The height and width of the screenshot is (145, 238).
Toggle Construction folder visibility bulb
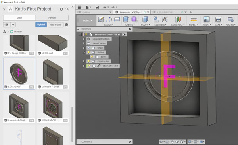(x=88, y=61)
